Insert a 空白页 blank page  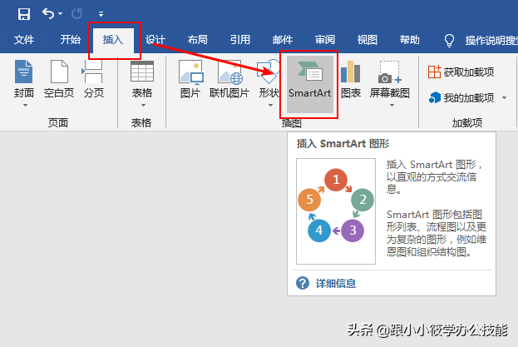point(59,79)
